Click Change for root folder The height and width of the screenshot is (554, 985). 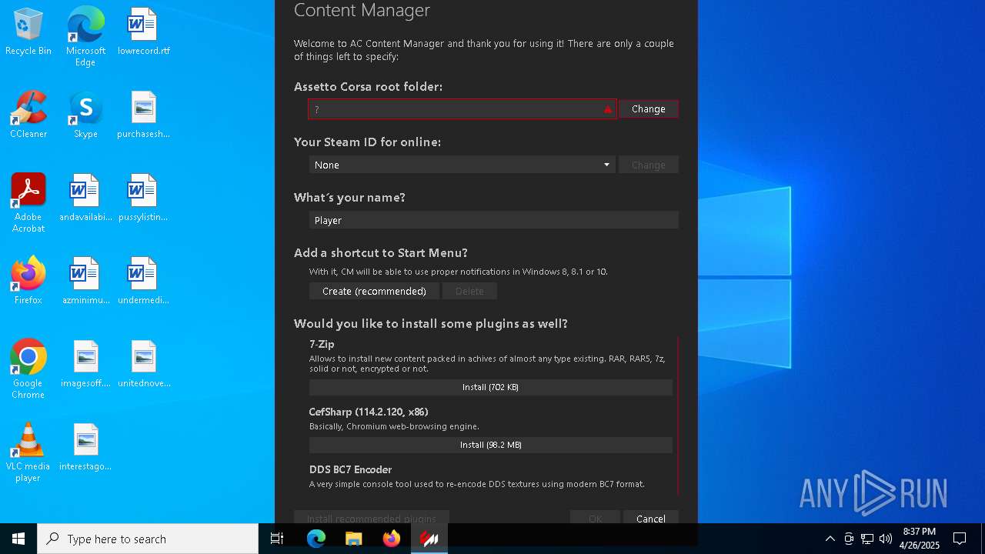(649, 109)
